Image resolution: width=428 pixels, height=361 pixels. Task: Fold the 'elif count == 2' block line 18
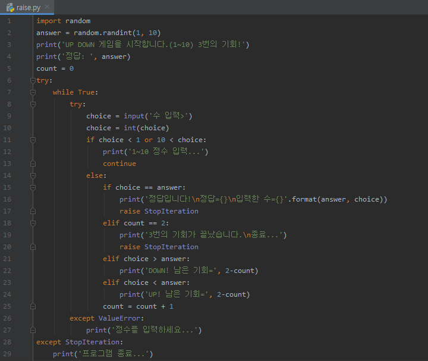[x=33, y=223]
